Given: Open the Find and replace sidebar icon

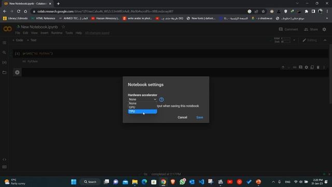Looking at the screenshot, I should coord(4,52).
